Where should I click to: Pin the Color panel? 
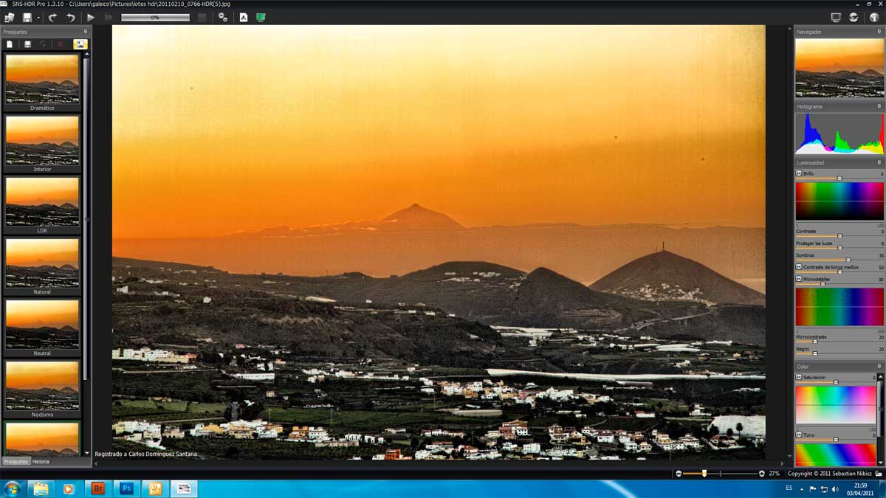(879, 366)
